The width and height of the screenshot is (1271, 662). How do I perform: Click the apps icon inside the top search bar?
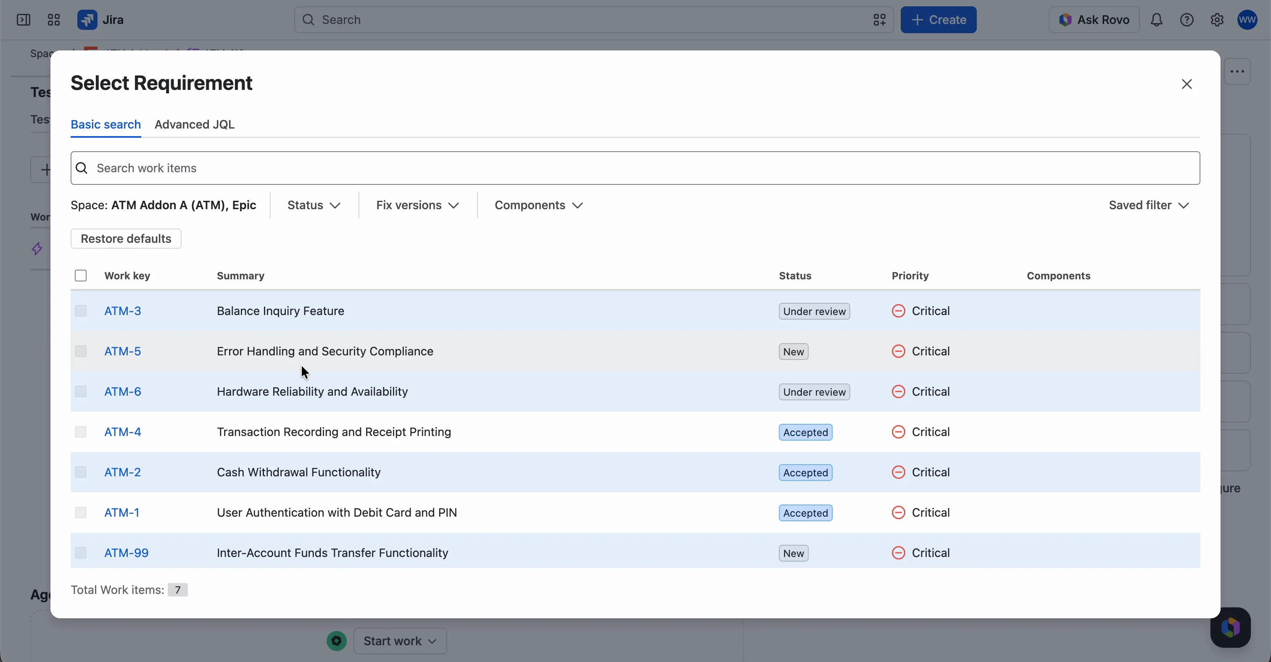tap(879, 20)
